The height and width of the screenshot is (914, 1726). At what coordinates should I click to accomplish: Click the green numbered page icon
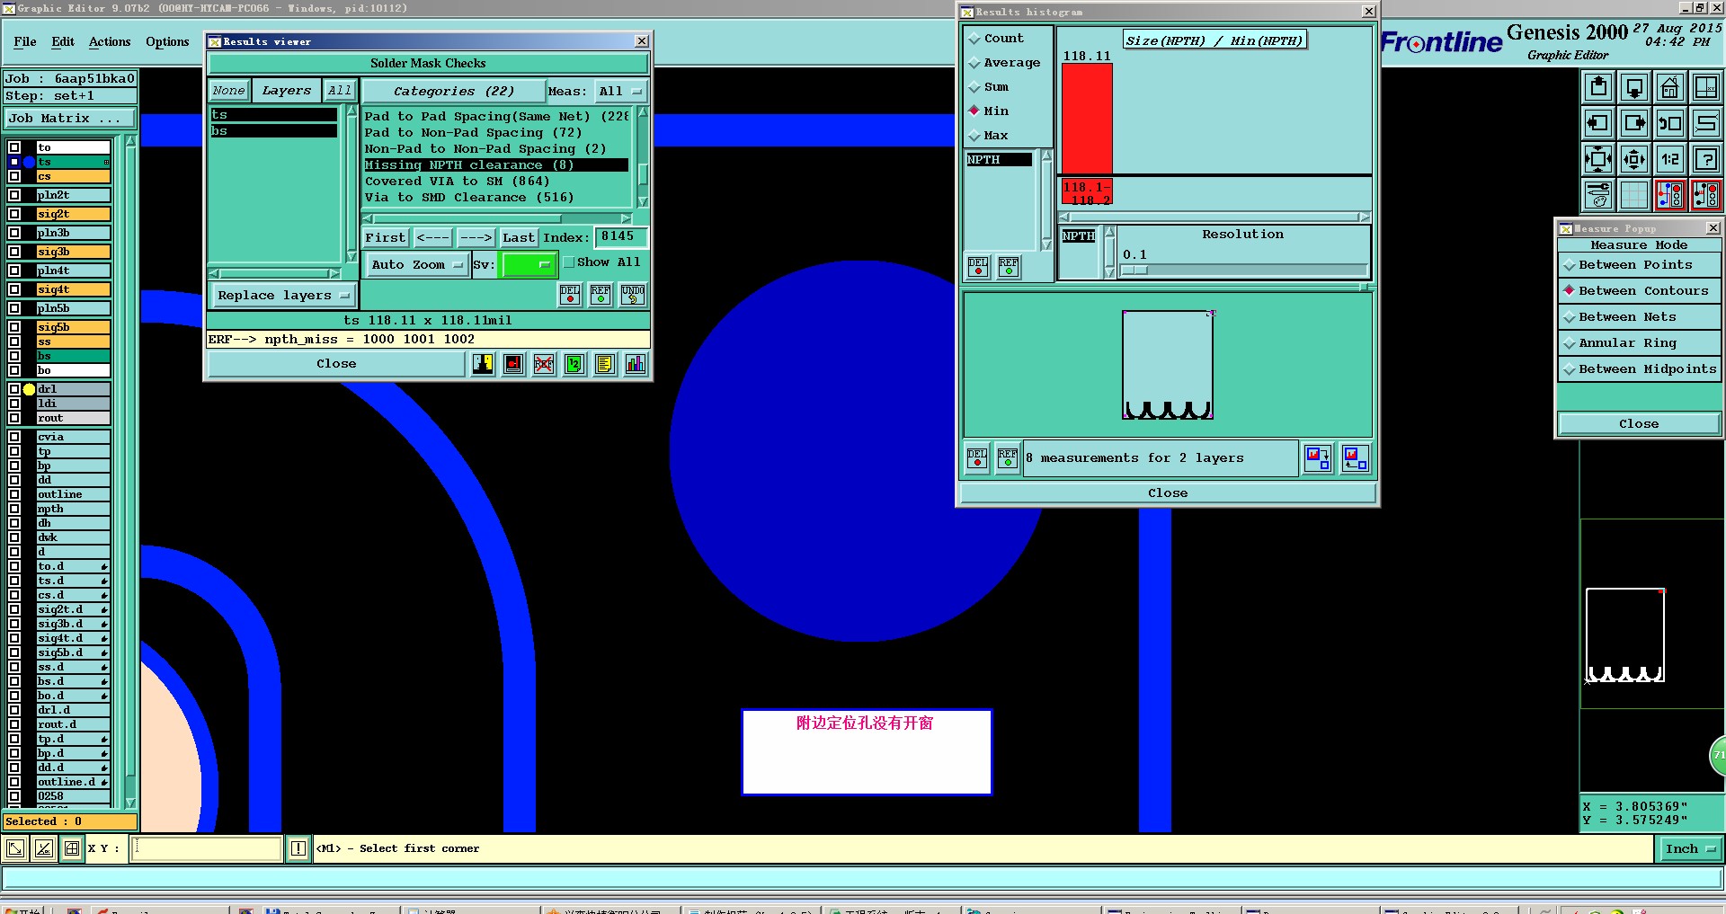574,364
